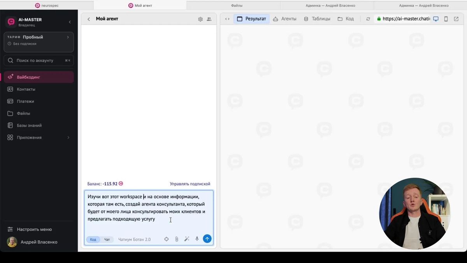
Task: Click the preview URL address field
Action: (402, 19)
